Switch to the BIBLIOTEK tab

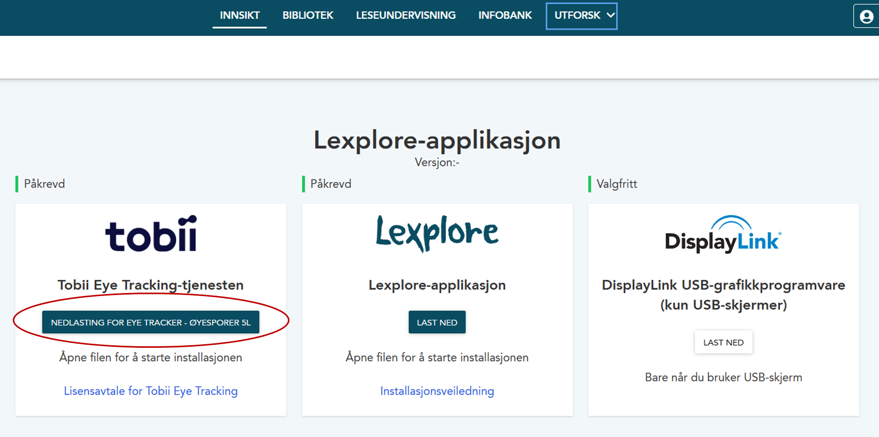308,16
